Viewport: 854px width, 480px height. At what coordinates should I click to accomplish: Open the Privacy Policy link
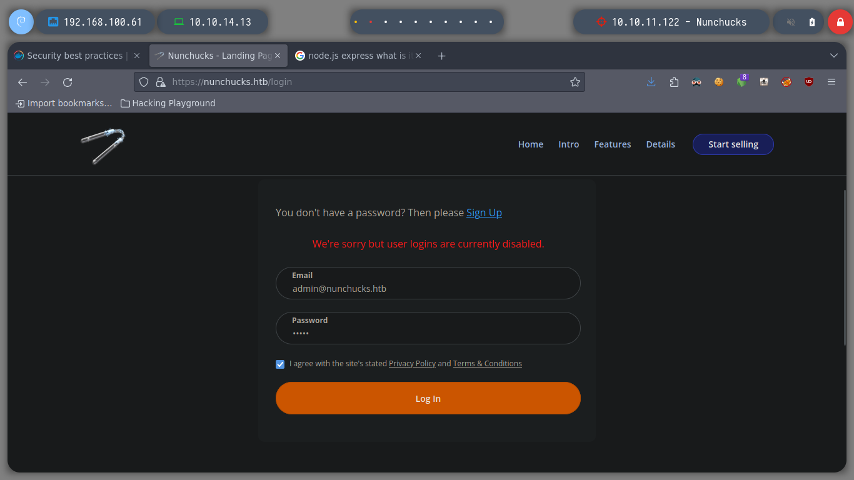pyautogui.click(x=412, y=364)
